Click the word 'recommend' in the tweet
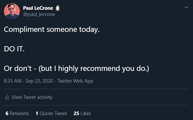 pyautogui.click(x=100, y=69)
